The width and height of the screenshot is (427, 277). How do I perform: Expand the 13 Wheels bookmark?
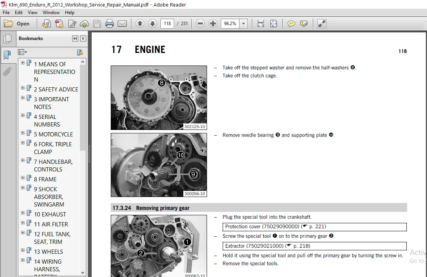coord(23,250)
